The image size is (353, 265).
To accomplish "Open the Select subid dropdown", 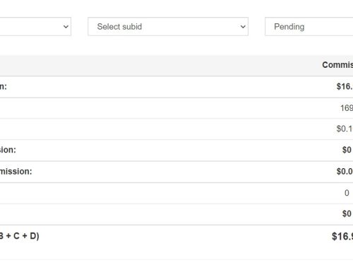I will click(168, 26).
